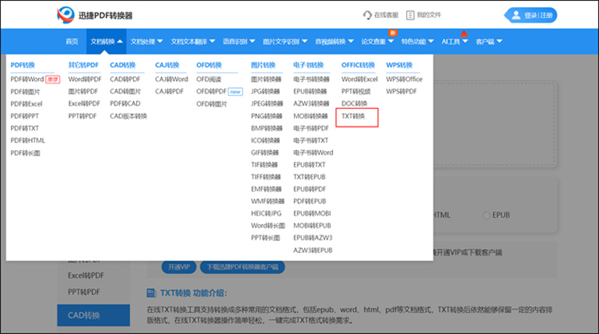
Task: Choose OFD阅读 menu entry
Action: [208, 79]
